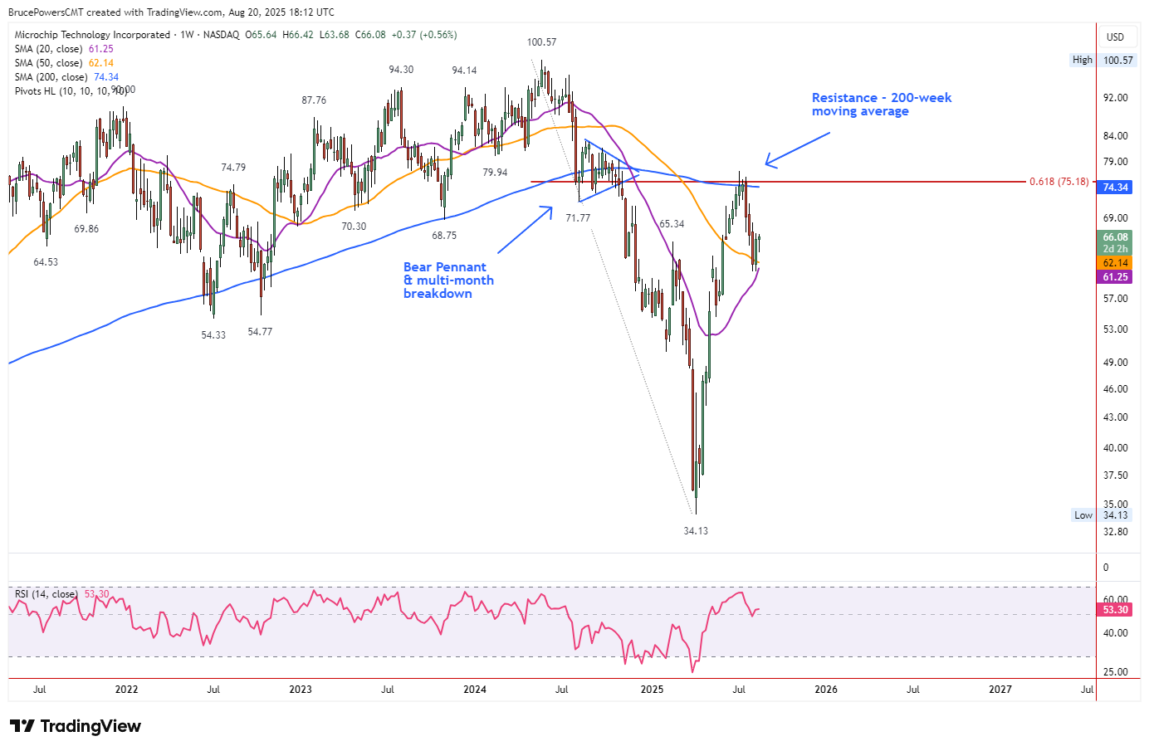Image resolution: width=1149 pixels, height=751 pixels.
Task: Click the 87.76 pivot label
Action: click(x=314, y=100)
